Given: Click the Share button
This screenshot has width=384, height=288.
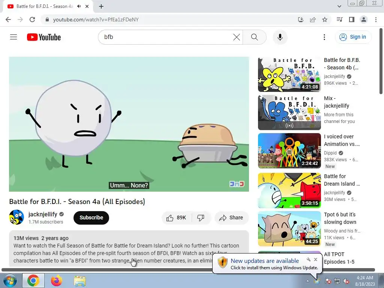Looking at the screenshot, I should [x=231, y=218].
